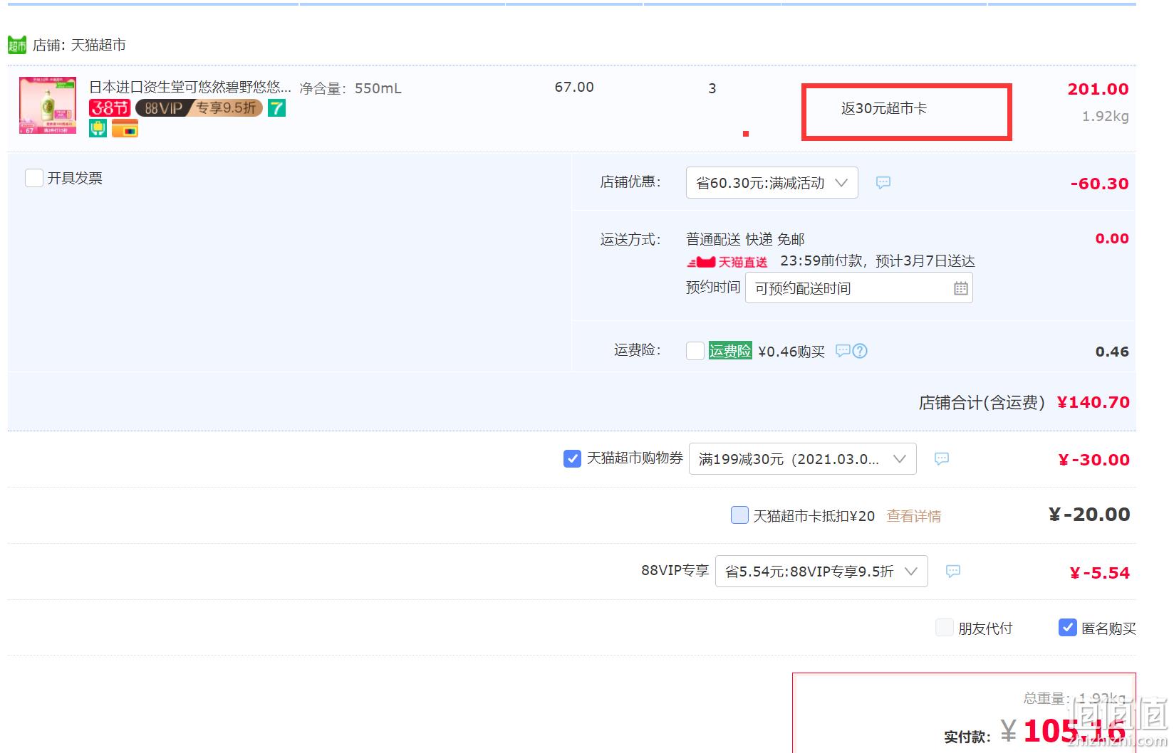Click the 可预约配送时间 input field
Viewport: 1174px width, 753px height.
pos(859,288)
